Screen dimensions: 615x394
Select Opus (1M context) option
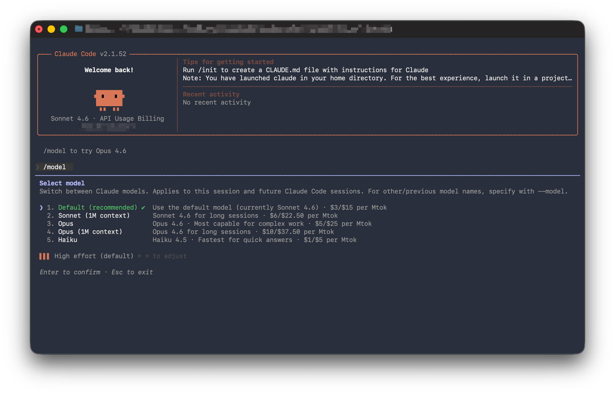click(90, 232)
